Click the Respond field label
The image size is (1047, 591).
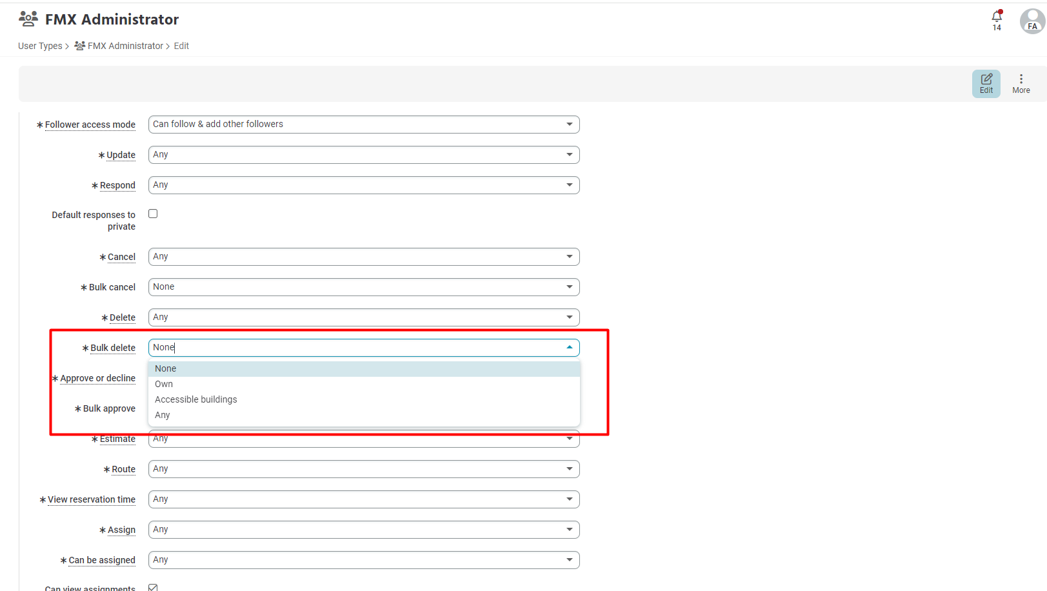tap(117, 185)
